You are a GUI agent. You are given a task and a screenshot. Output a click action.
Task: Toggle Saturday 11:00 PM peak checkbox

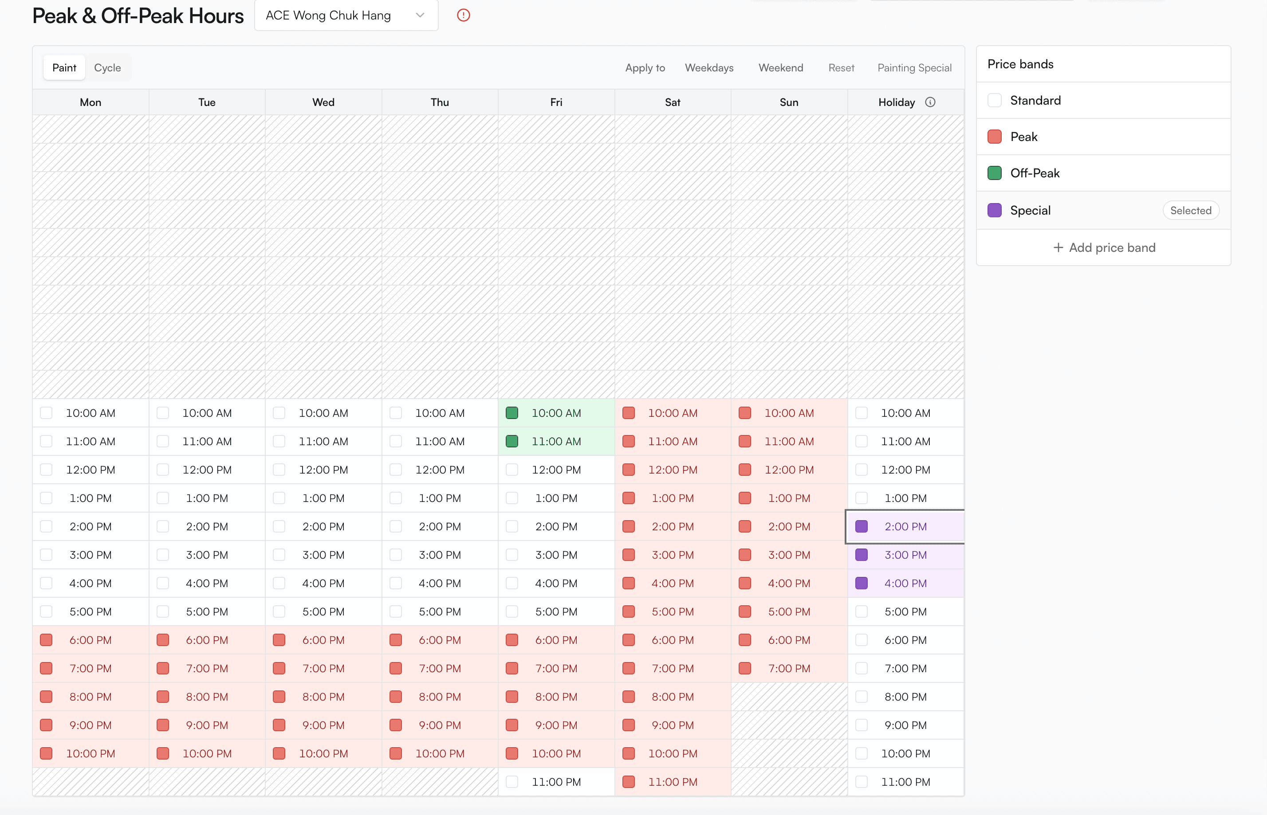[x=629, y=782]
